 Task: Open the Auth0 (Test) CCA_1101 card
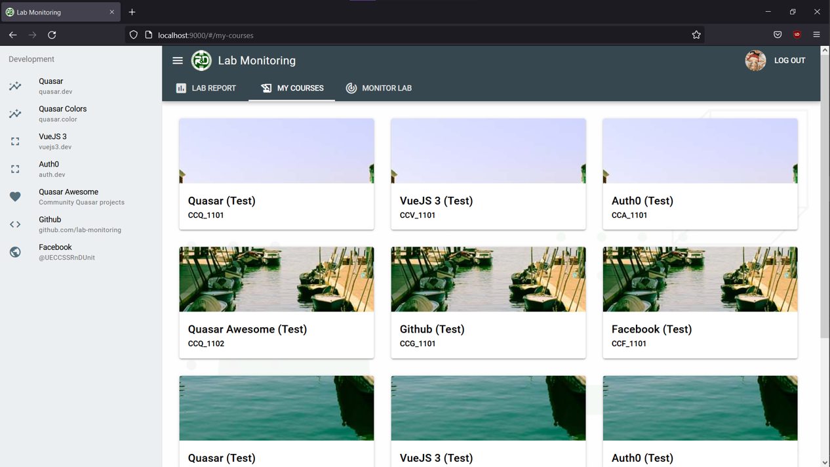point(700,174)
